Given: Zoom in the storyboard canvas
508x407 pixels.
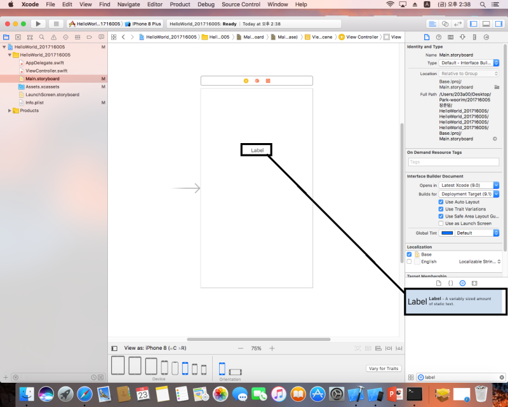Looking at the screenshot, I should click(x=272, y=348).
